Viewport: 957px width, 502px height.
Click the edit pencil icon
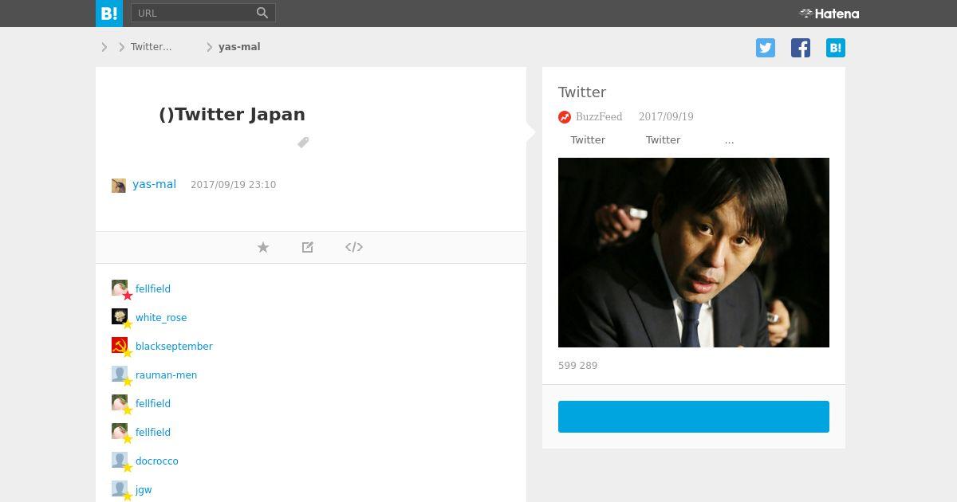308,247
